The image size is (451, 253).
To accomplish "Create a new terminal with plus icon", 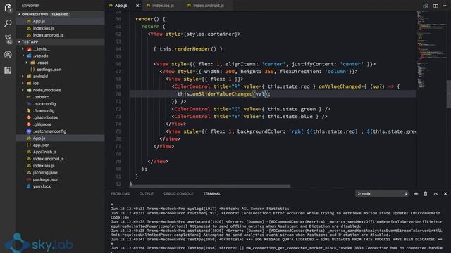I will (416, 194).
